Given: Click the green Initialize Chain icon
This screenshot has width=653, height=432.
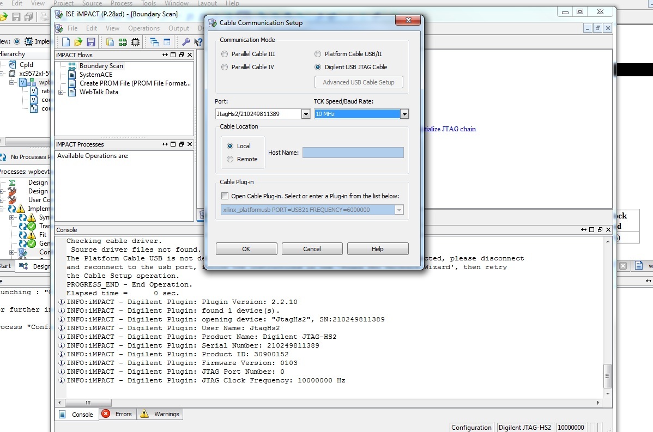Looking at the screenshot, I should click(x=123, y=41).
